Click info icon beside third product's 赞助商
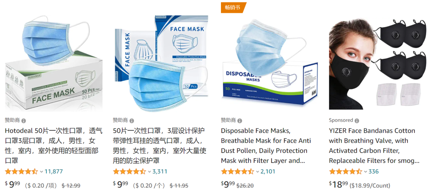Viewport: 433px width, 192px height. (240, 121)
